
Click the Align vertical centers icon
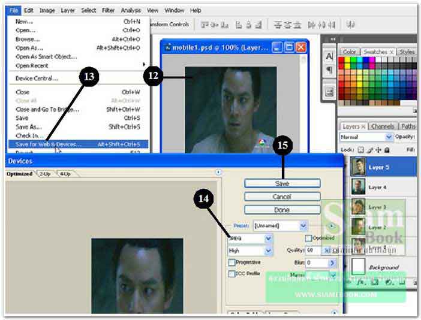[215, 25]
